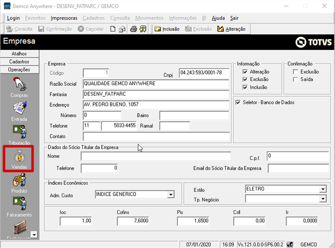
Task: Open the BI menu
Action: point(204,18)
